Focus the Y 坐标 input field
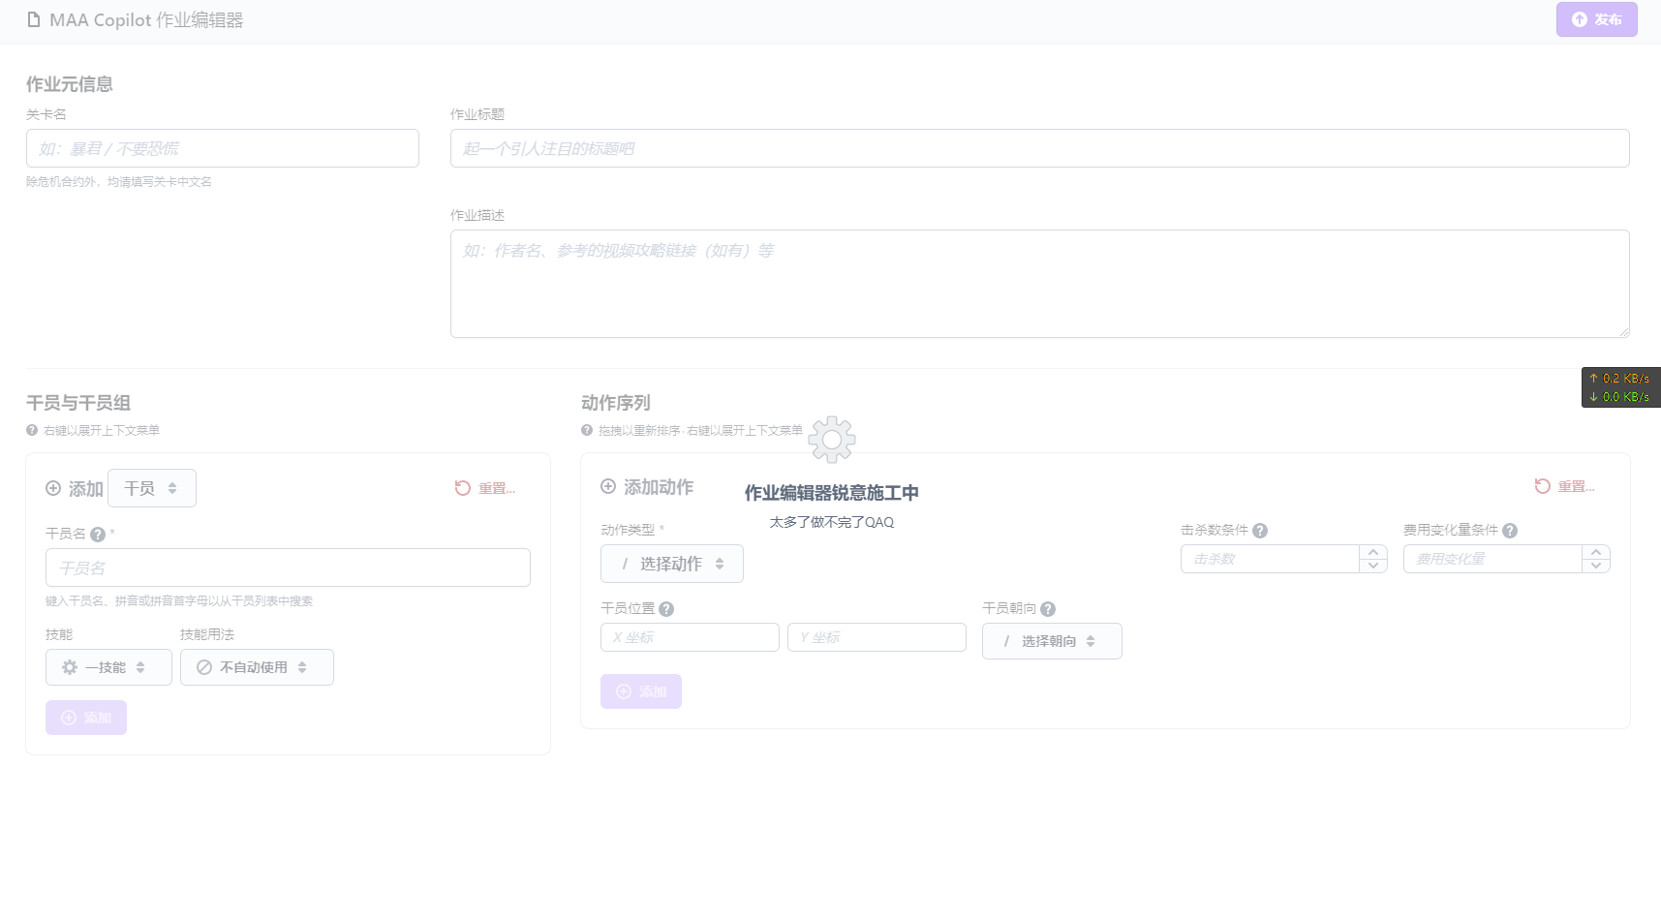Screen dimensions: 1661x920 877,637
